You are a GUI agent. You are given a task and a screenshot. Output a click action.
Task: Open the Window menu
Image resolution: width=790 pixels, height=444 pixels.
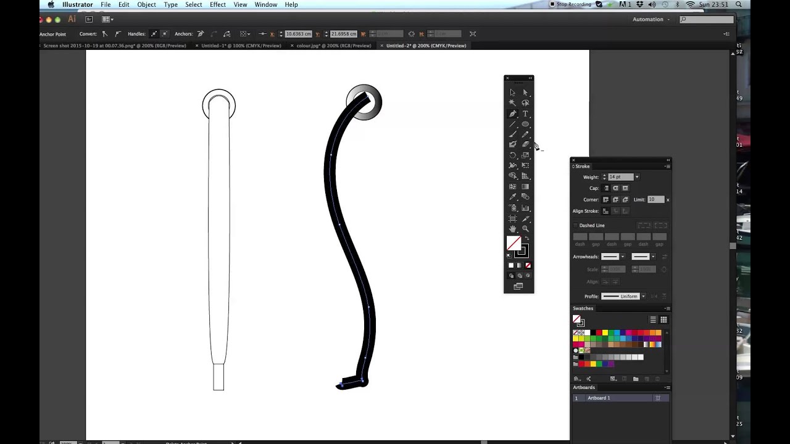click(x=266, y=4)
